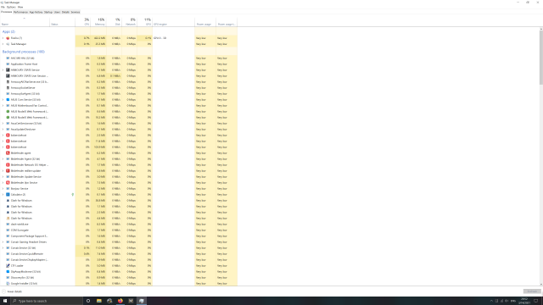This screenshot has width=543, height=305.
Task: Click the taskbar search box
Action: click(x=47, y=301)
